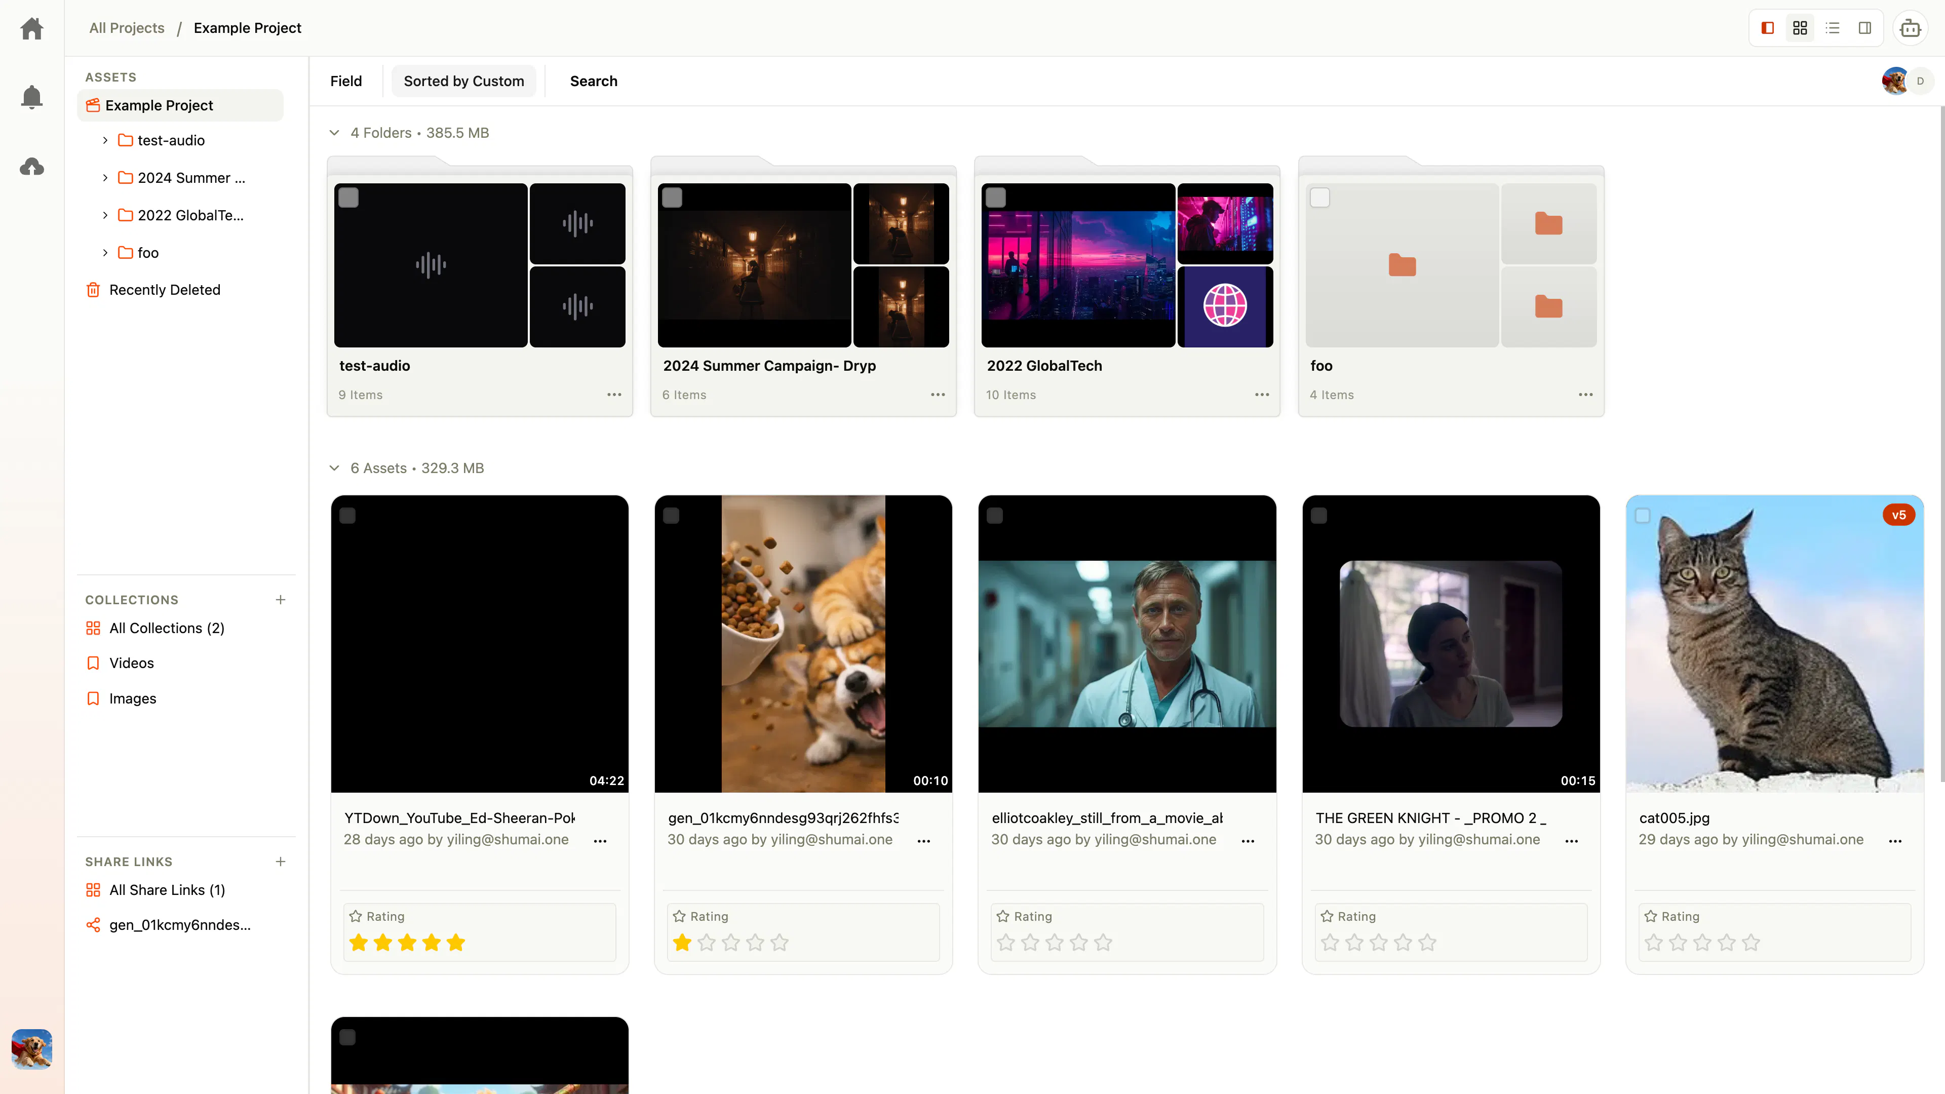Image resolution: width=1945 pixels, height=1094 pixels.
Task: Open the Sorted by Custom dropdown
Action: point(463,81)
